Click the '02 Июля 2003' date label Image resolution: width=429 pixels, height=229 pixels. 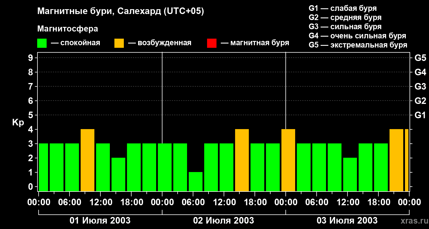pos(224,221)
